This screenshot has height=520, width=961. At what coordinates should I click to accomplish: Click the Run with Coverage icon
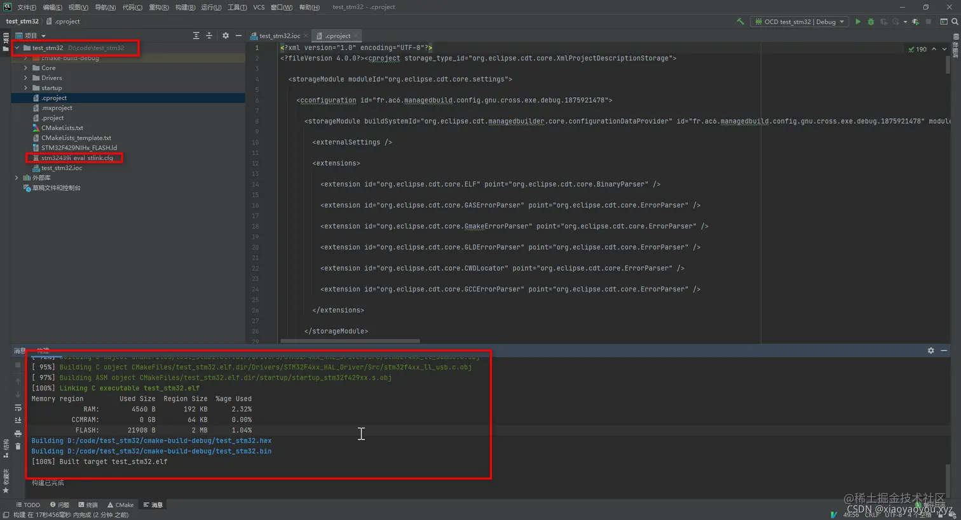click(883, 22)
